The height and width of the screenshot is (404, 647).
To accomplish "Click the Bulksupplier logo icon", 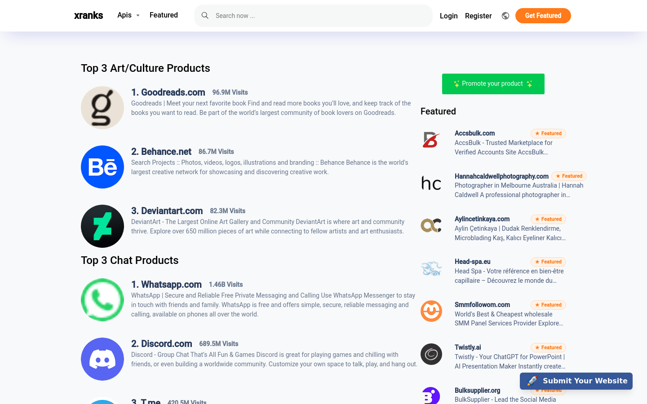I will pos(431,395).
